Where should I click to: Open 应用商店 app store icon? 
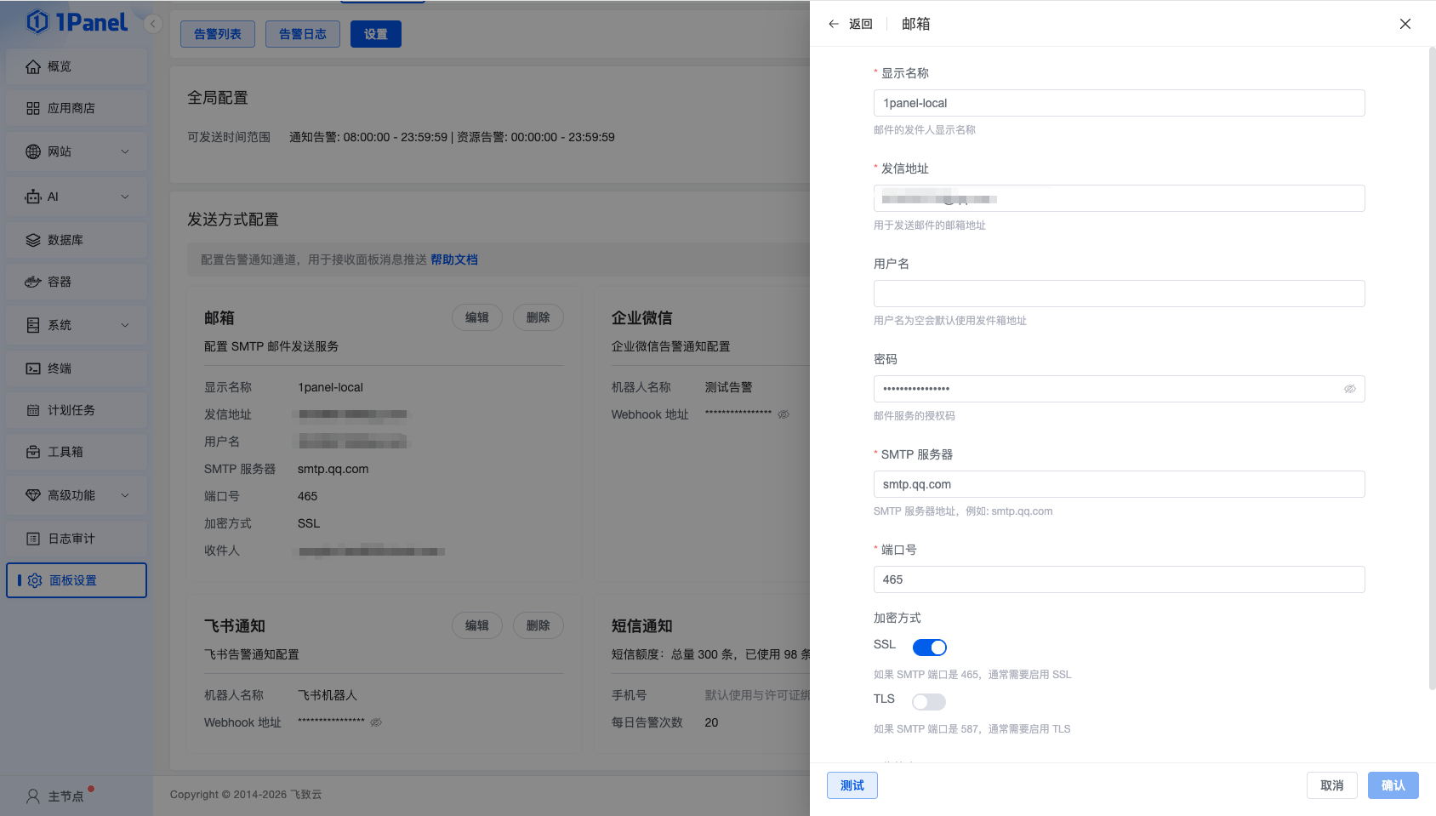coord(33,108)
